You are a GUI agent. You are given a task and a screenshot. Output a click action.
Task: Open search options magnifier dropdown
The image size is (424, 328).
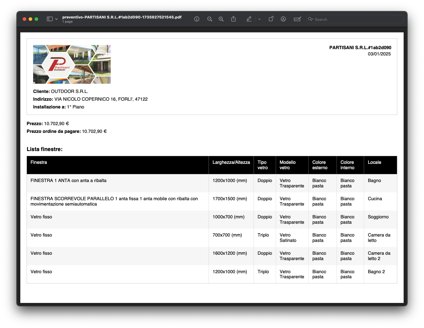click(x=311, y=19)
